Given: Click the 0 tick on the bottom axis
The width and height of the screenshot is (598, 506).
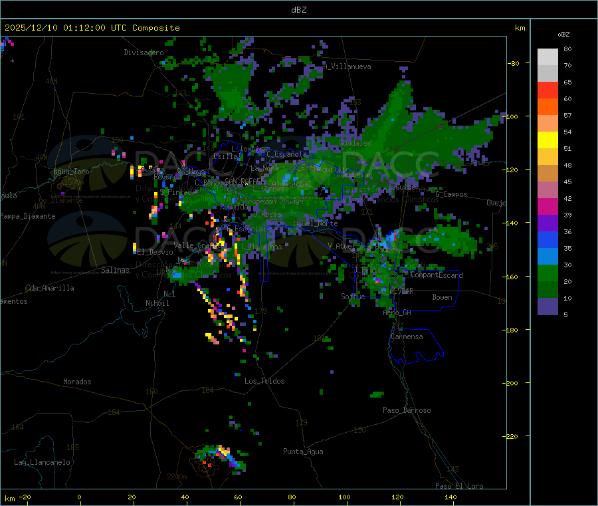Looking at the screenshot, I should (79, 497).
